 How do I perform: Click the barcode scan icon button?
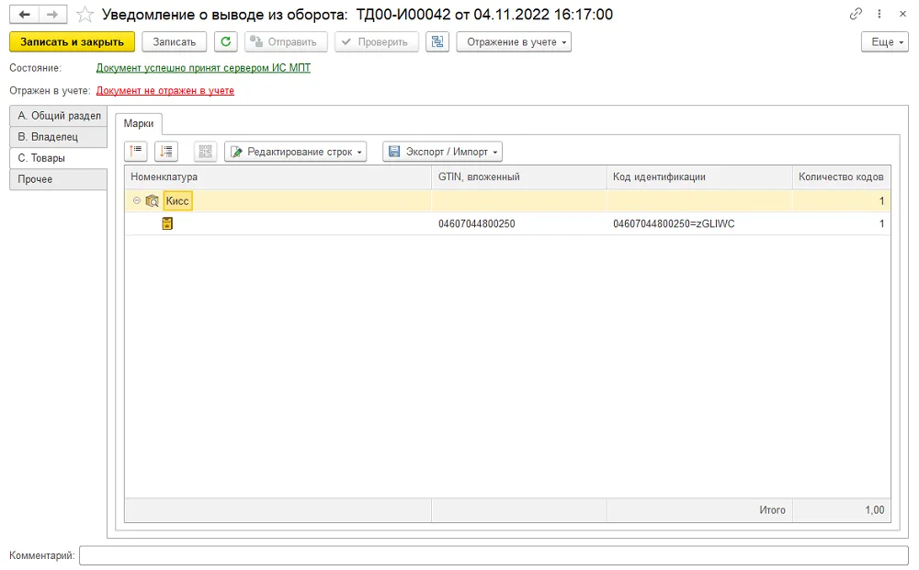click(x=205, y=152)
